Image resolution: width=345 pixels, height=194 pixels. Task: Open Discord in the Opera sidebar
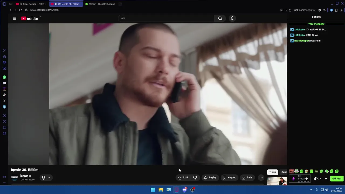pyautogui.click(x=4, y=83)
